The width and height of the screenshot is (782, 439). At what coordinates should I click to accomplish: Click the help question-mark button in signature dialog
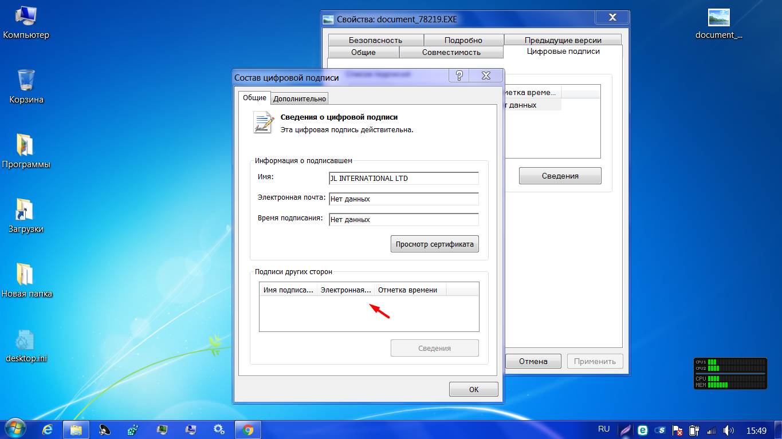pos(459,76)
